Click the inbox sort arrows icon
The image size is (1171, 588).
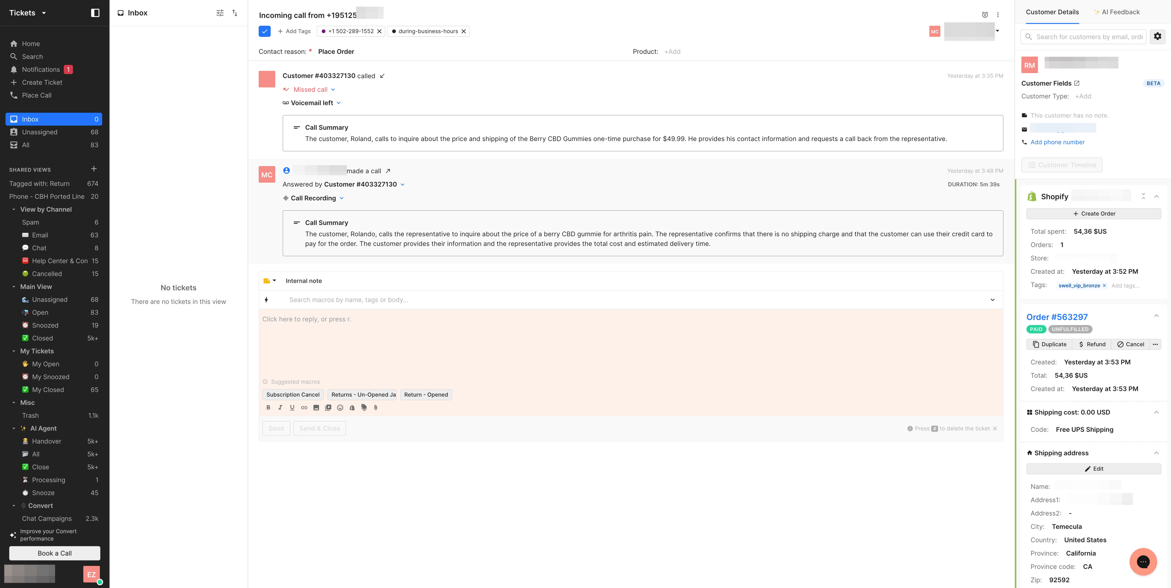[x=235, y=13]
